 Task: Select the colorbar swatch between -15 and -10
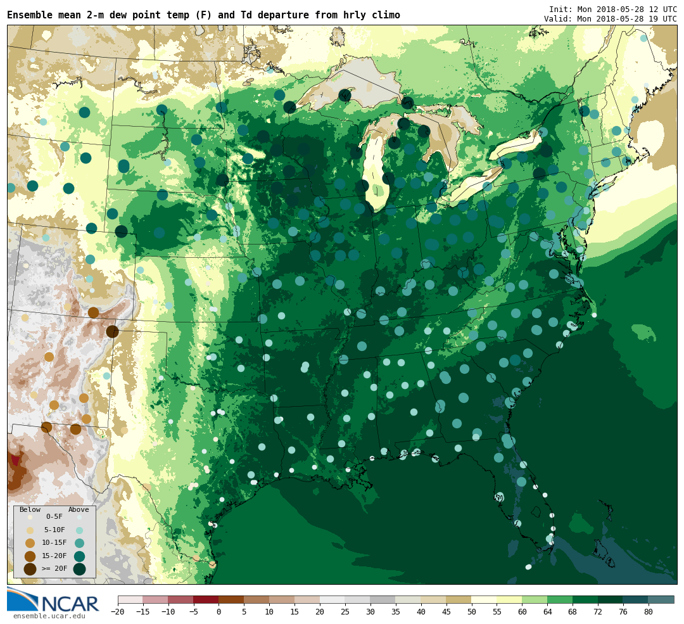tap(156, 599)
